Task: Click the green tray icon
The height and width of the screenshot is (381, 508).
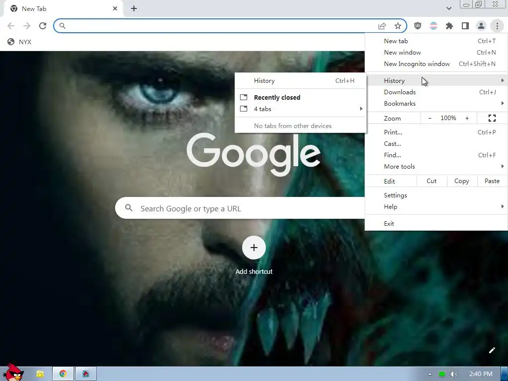Action: pos(442,374)
